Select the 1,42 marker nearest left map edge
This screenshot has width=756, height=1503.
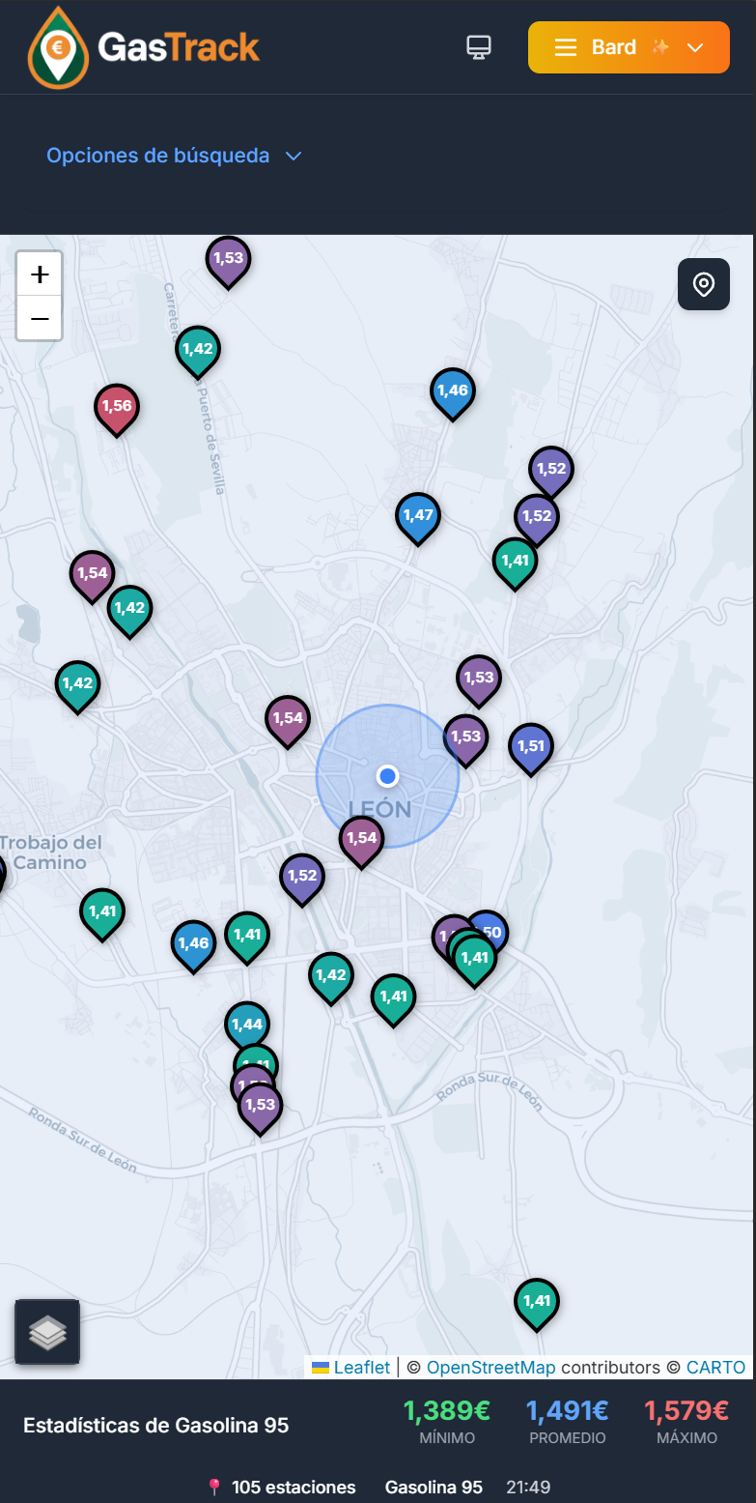pos(78,685)
